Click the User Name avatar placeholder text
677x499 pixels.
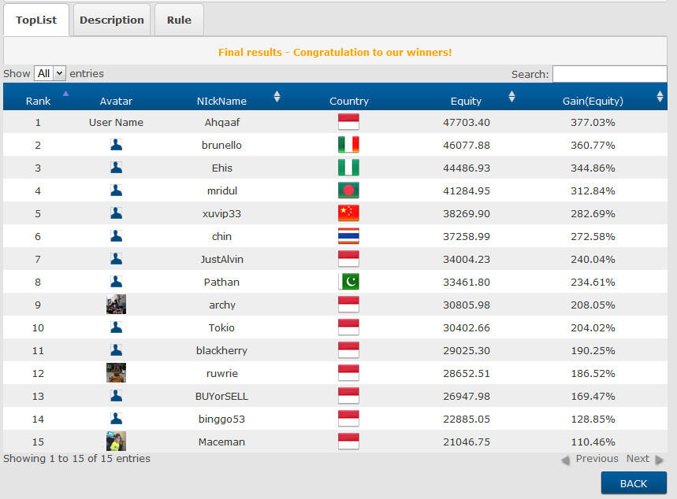pos(116,123)
